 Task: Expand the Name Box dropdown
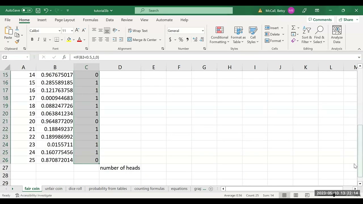click(27, 57)
